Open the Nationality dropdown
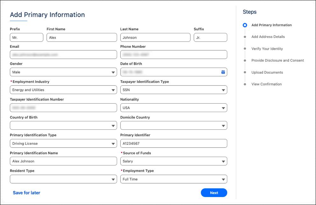316x205 pixels. [223, 107]
